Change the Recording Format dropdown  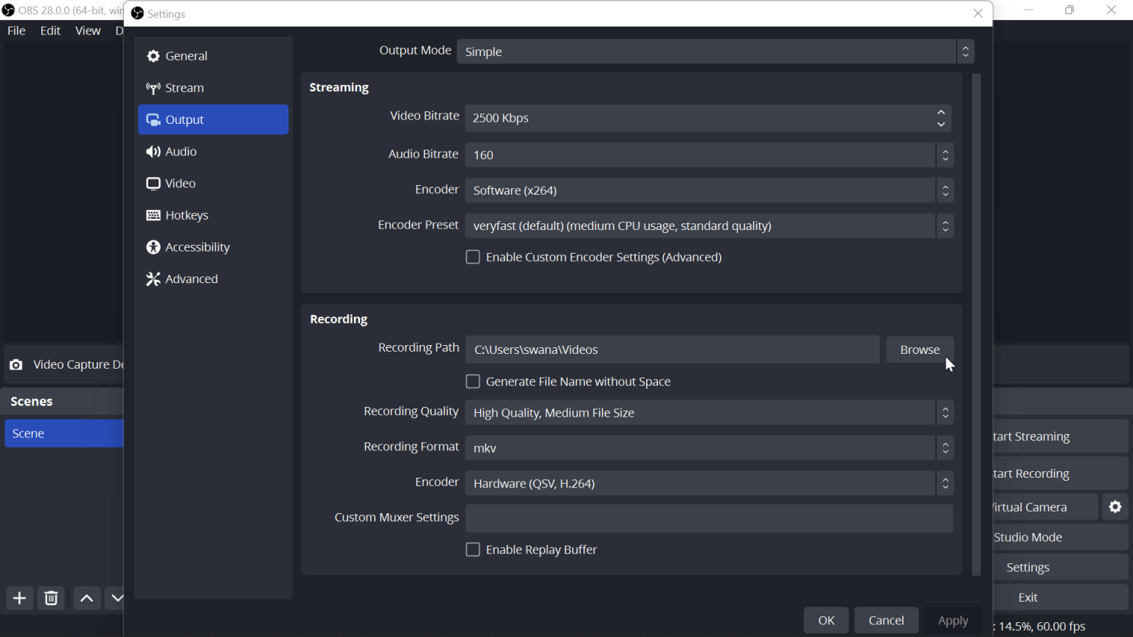945,448
